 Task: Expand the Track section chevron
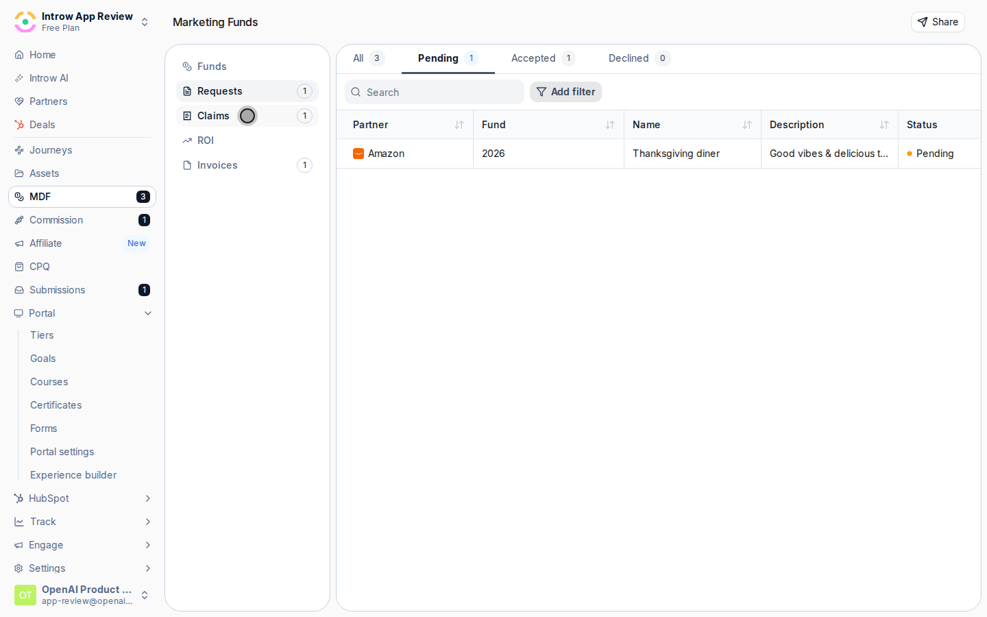point(148,522)
